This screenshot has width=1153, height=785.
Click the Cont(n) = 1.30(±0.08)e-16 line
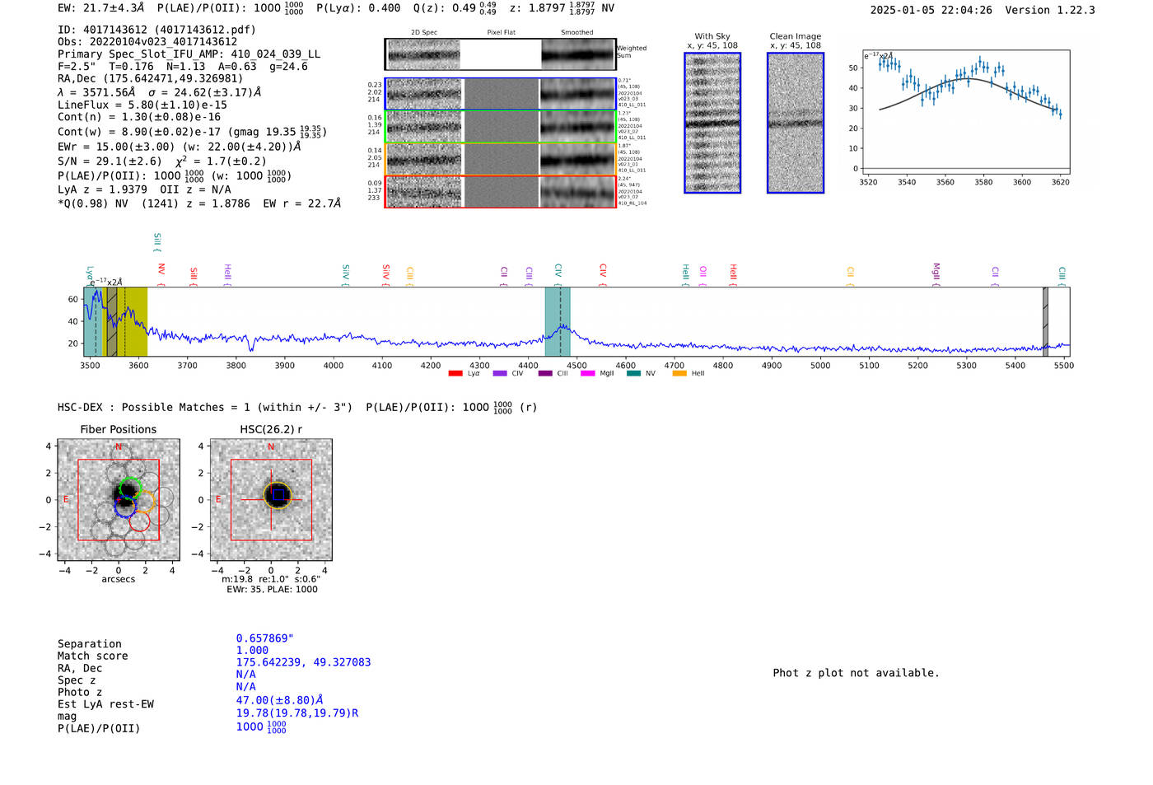139,118
